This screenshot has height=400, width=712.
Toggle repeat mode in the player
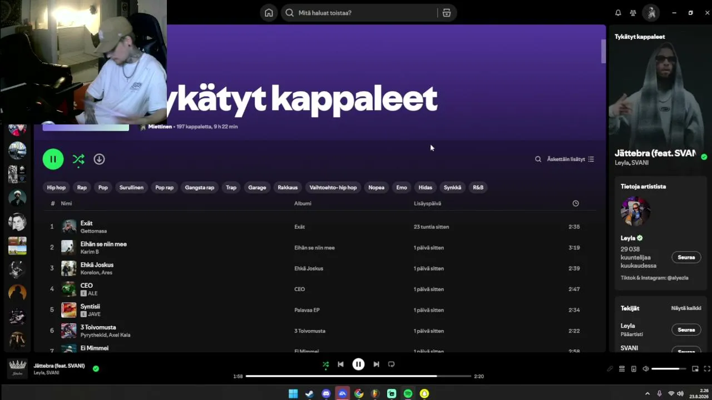391,364
